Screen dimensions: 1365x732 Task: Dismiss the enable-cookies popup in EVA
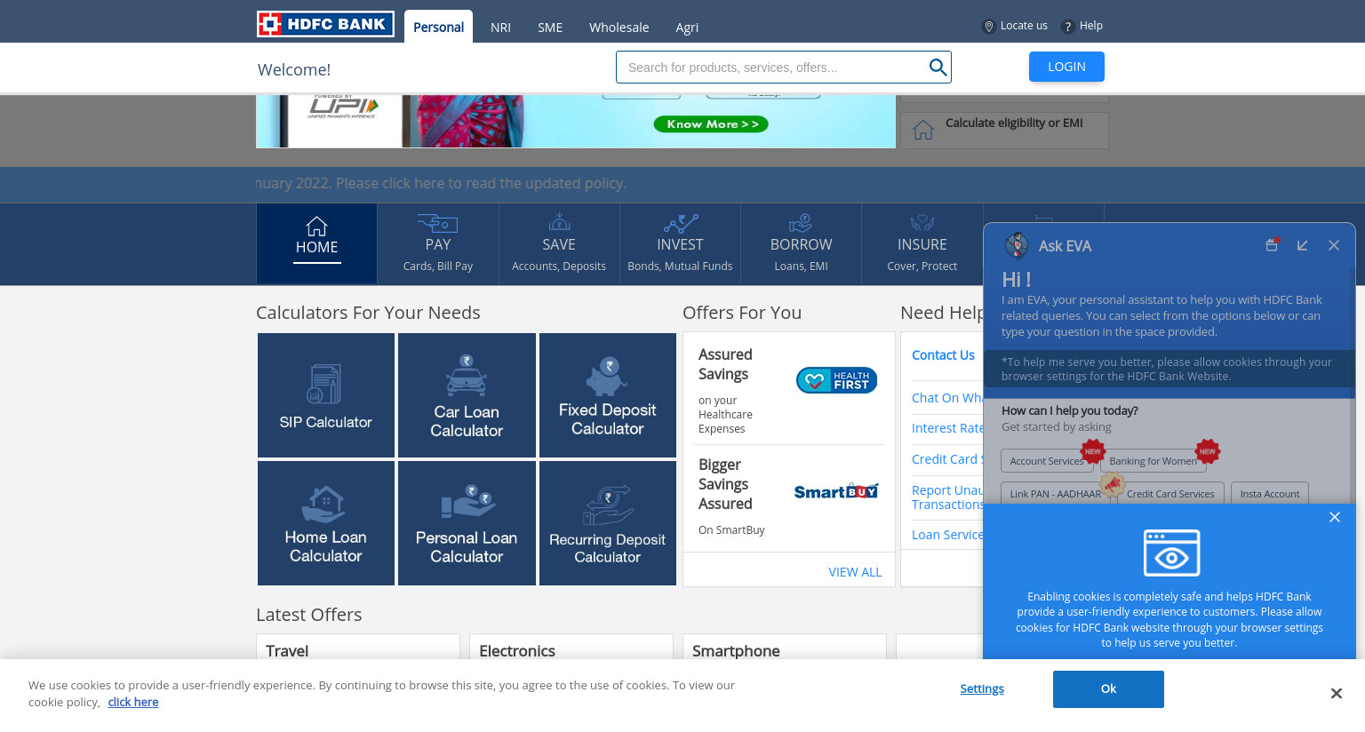[1334, 517]
